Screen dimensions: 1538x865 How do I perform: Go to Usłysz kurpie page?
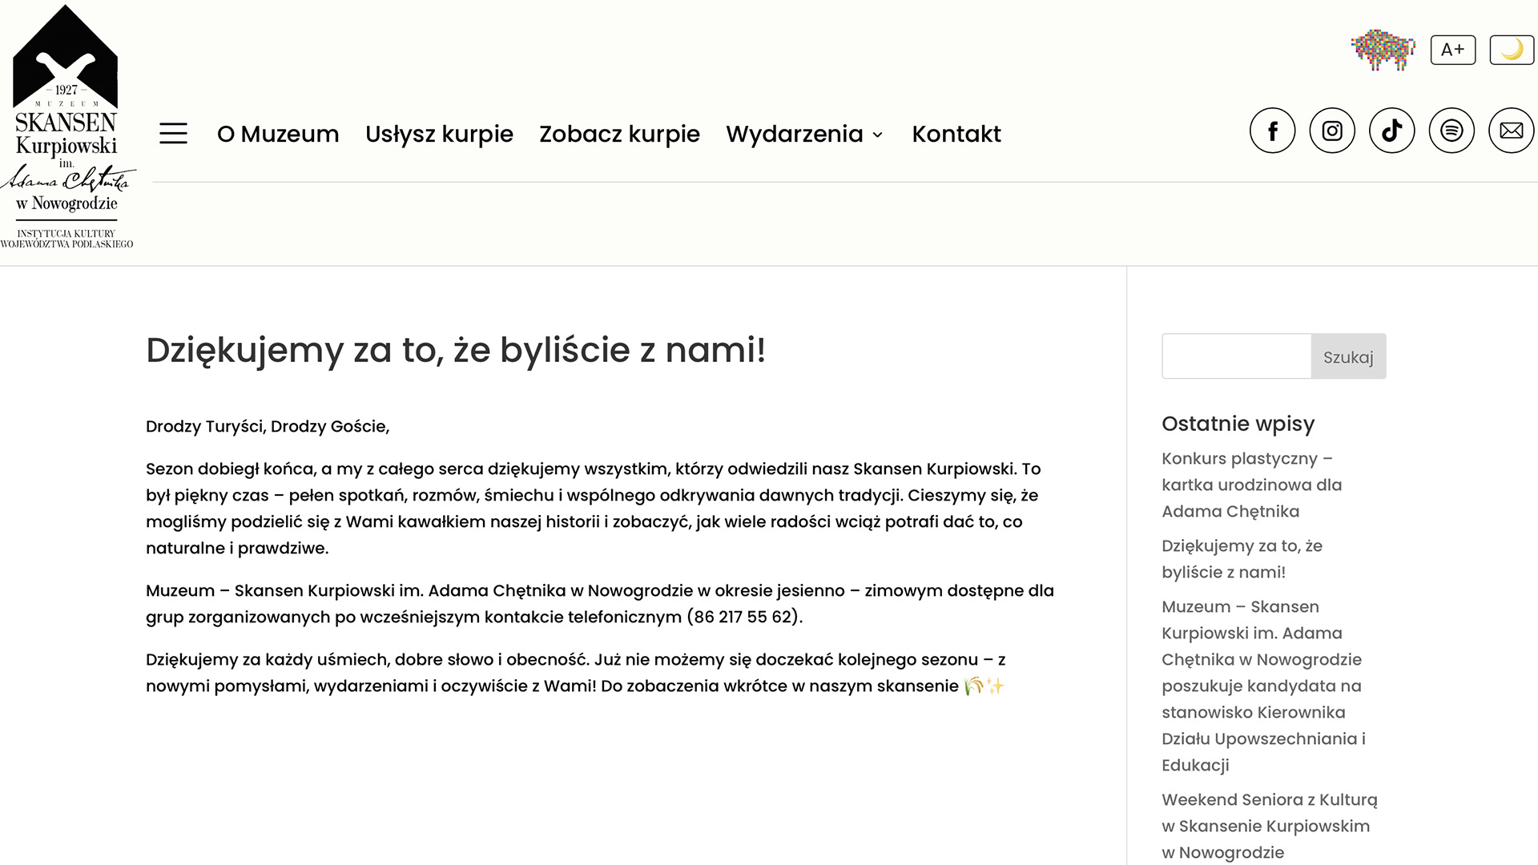pos(439,134)
